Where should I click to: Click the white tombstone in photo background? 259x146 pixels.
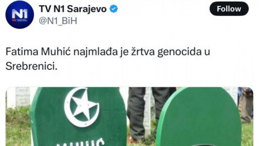[x=23, y=97]
